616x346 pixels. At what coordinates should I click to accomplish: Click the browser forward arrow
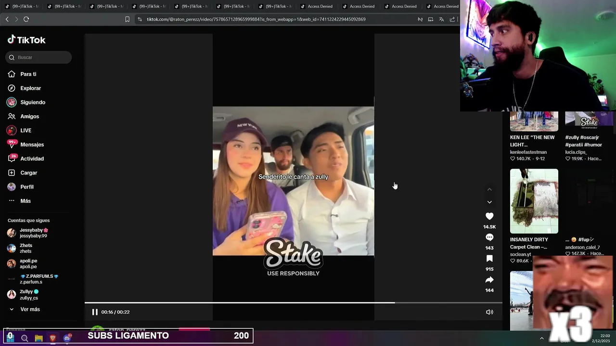coord(16,19)
